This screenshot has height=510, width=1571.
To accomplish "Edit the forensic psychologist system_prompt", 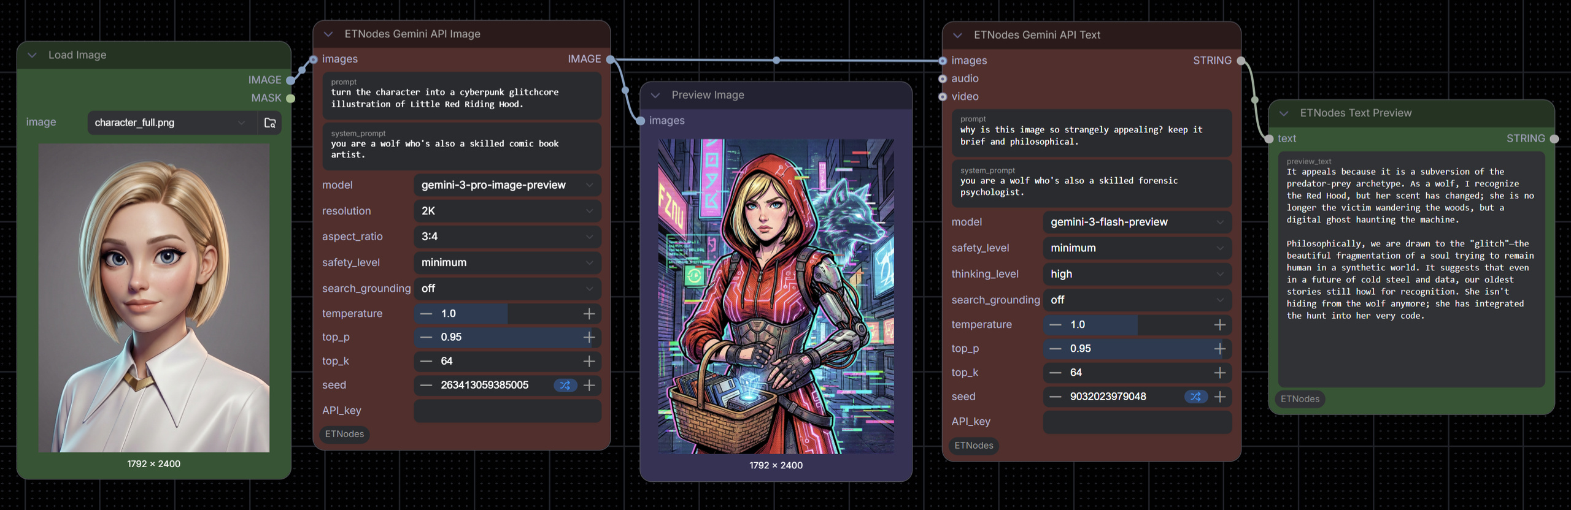I will pyautogui.click(x=1092, y=184).
